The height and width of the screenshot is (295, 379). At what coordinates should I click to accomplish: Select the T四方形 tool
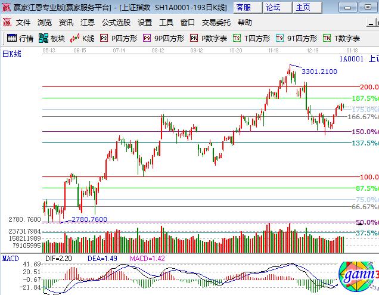251,38
